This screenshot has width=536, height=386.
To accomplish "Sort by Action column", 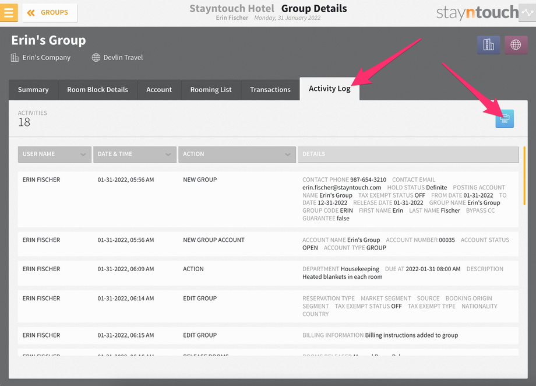I will 237,155.
